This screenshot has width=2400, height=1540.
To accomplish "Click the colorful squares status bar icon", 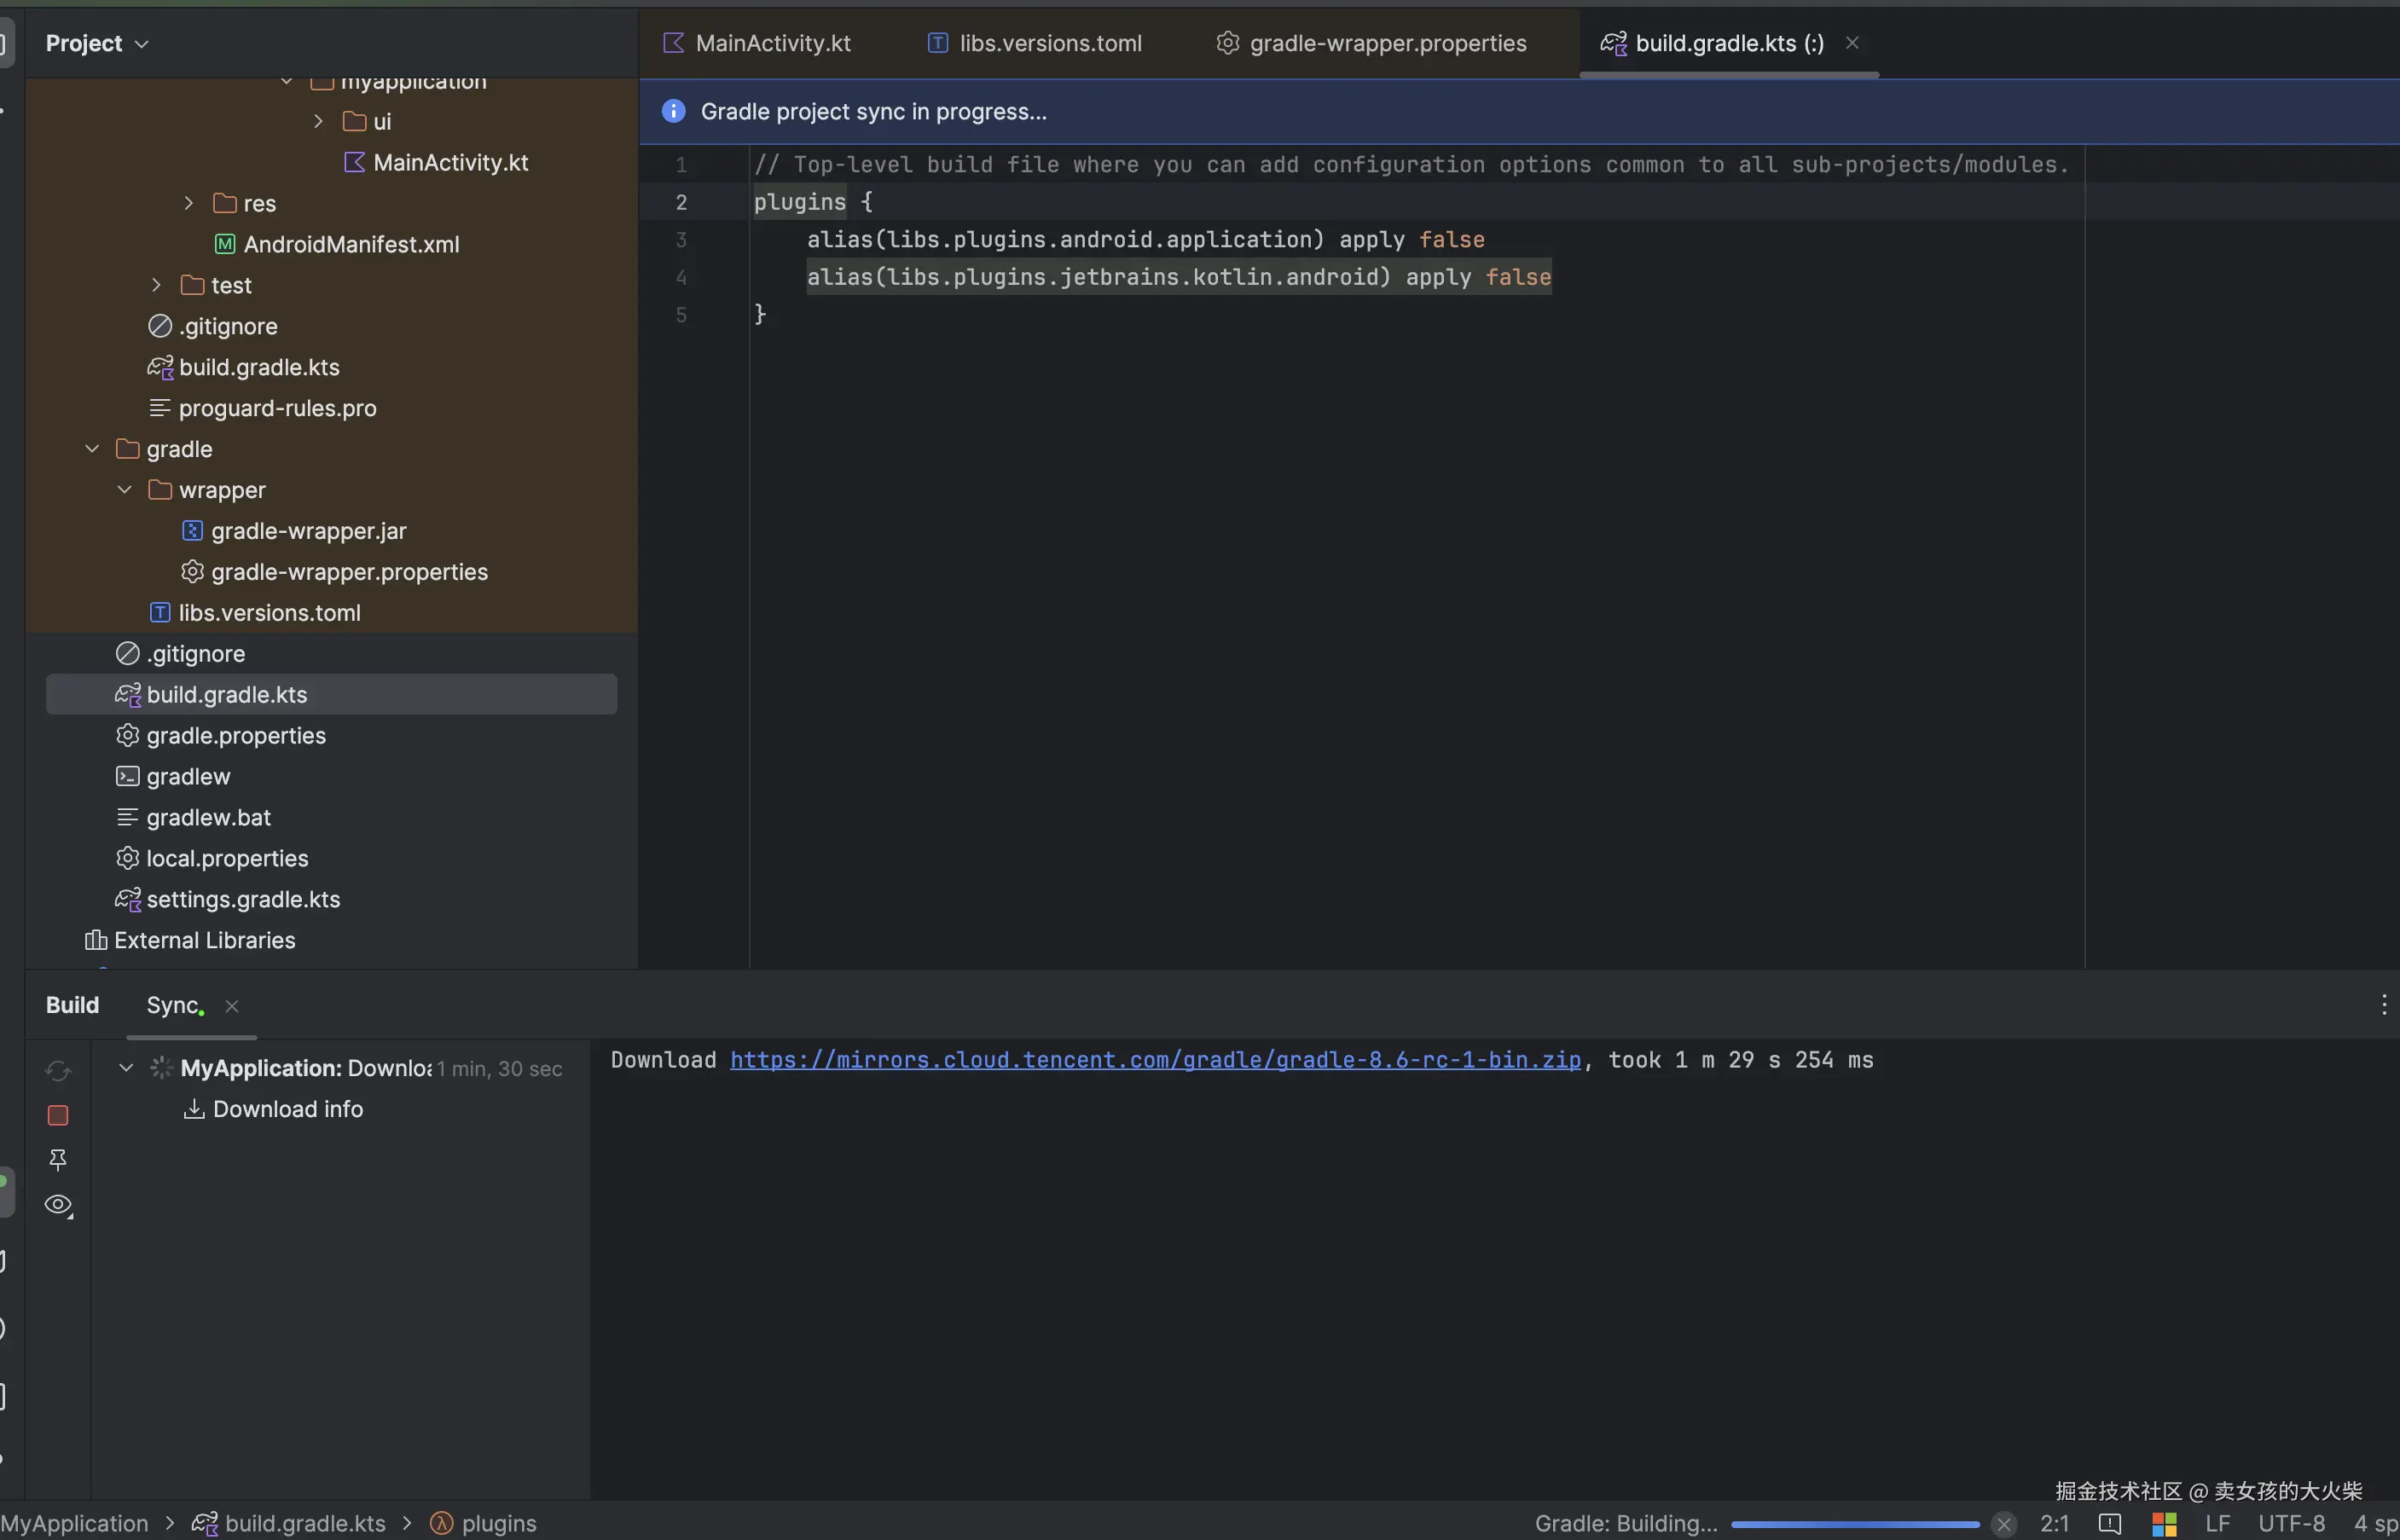I will tap(2164, 1524).
